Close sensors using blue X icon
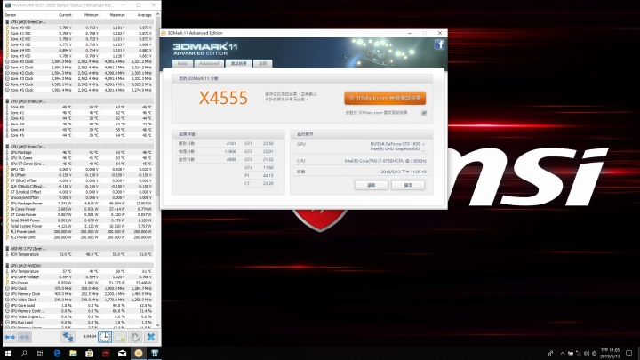Screen dimensions: 640x360 tap(150, 337)
